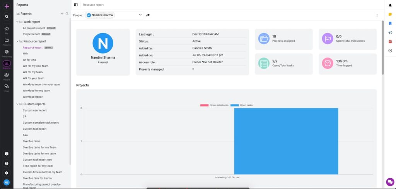Open the purple chat bubble widget
Viewport: 396px width, 189px height.
(390, 182)
